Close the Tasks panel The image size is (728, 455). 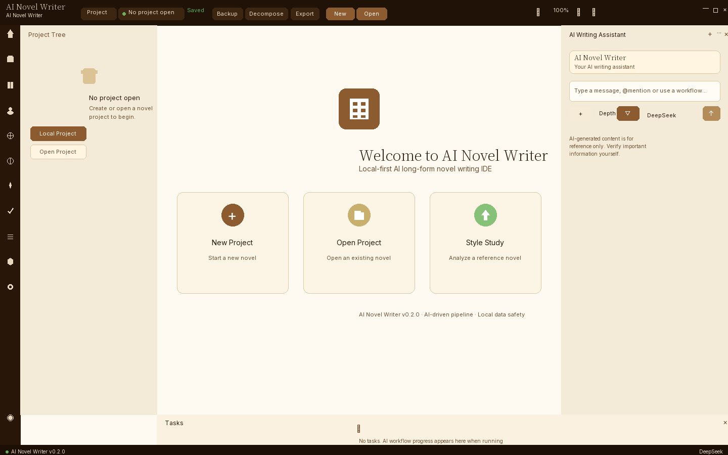point(725,423)
